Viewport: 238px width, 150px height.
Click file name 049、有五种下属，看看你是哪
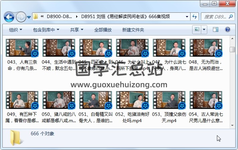[x=22, y=118]
